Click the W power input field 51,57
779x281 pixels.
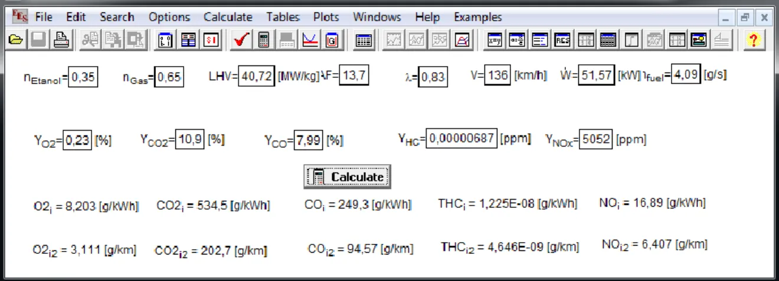(x=596, y=76)
